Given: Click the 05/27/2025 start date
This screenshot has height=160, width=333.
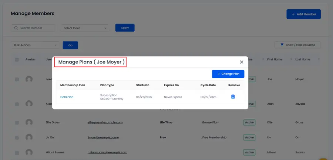Looking at the screenshot, I should pyautogui.click(x=144, y=97).
